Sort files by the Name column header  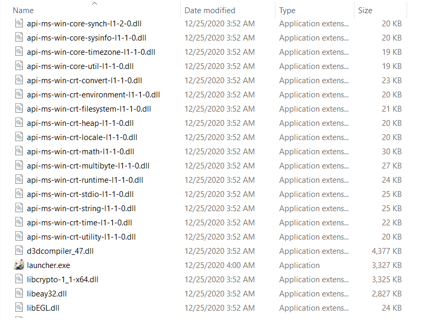point(23,11)
